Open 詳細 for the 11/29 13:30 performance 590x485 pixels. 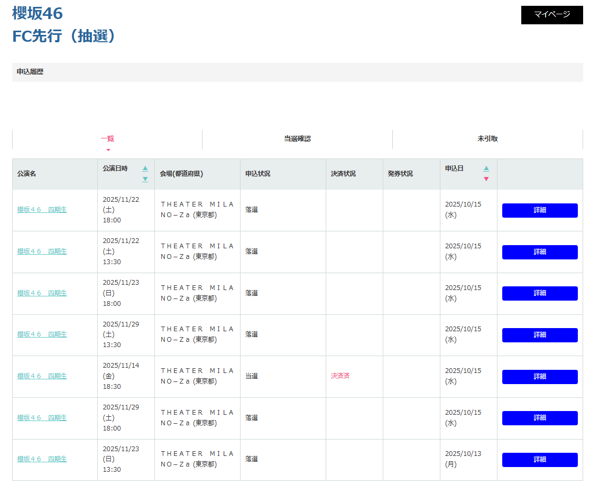click(539, 335)
